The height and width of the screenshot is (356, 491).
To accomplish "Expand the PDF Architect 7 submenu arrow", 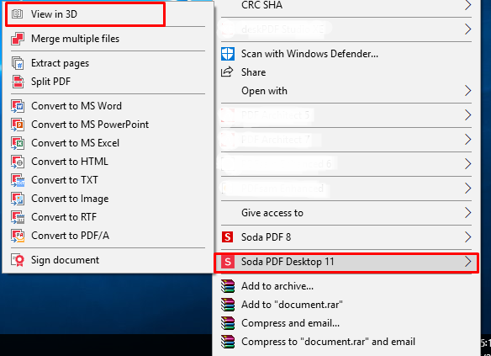I will (x=467, y=140).
